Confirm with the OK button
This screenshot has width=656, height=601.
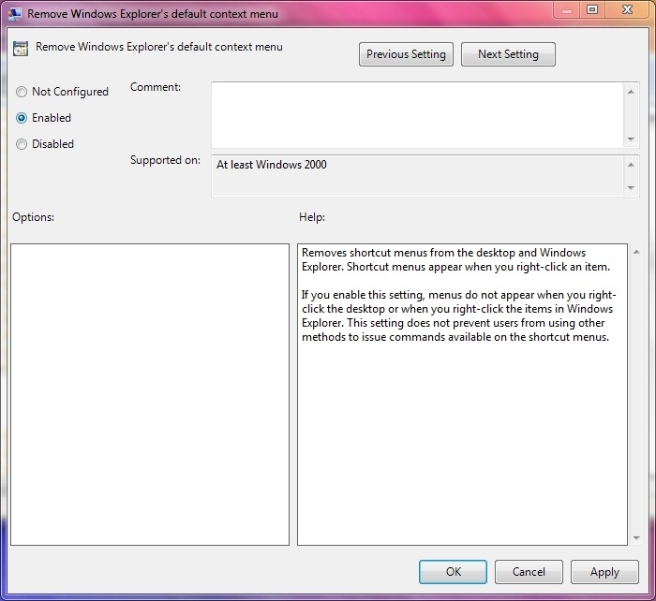pyautogui.click(x=453, y=572)
